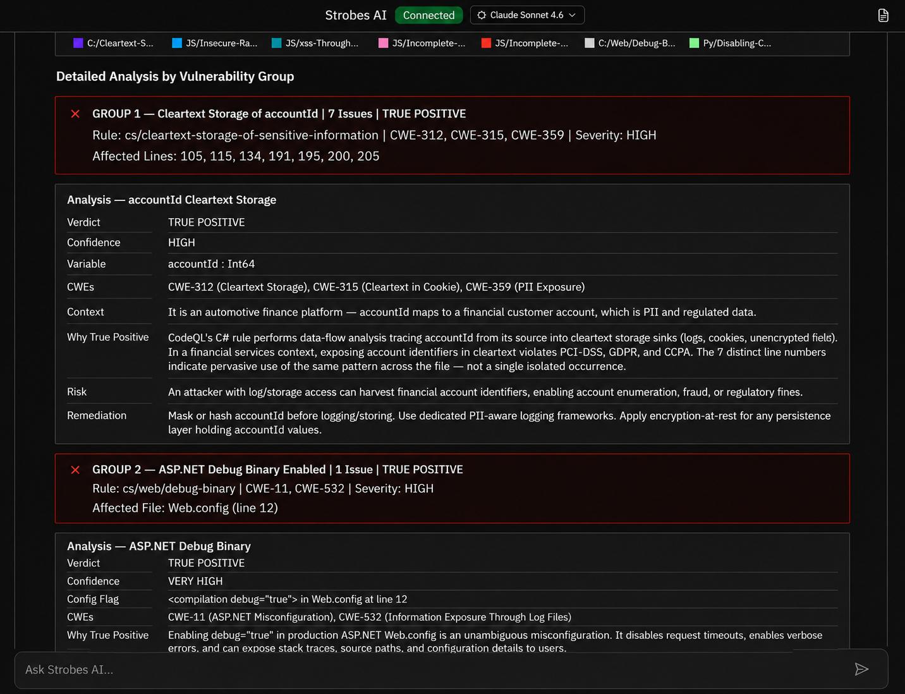Click the red X icon beside GROUP 2
The width and height of the screenshot is (905, 694).
pyautogui.click(x=75, y=470)
